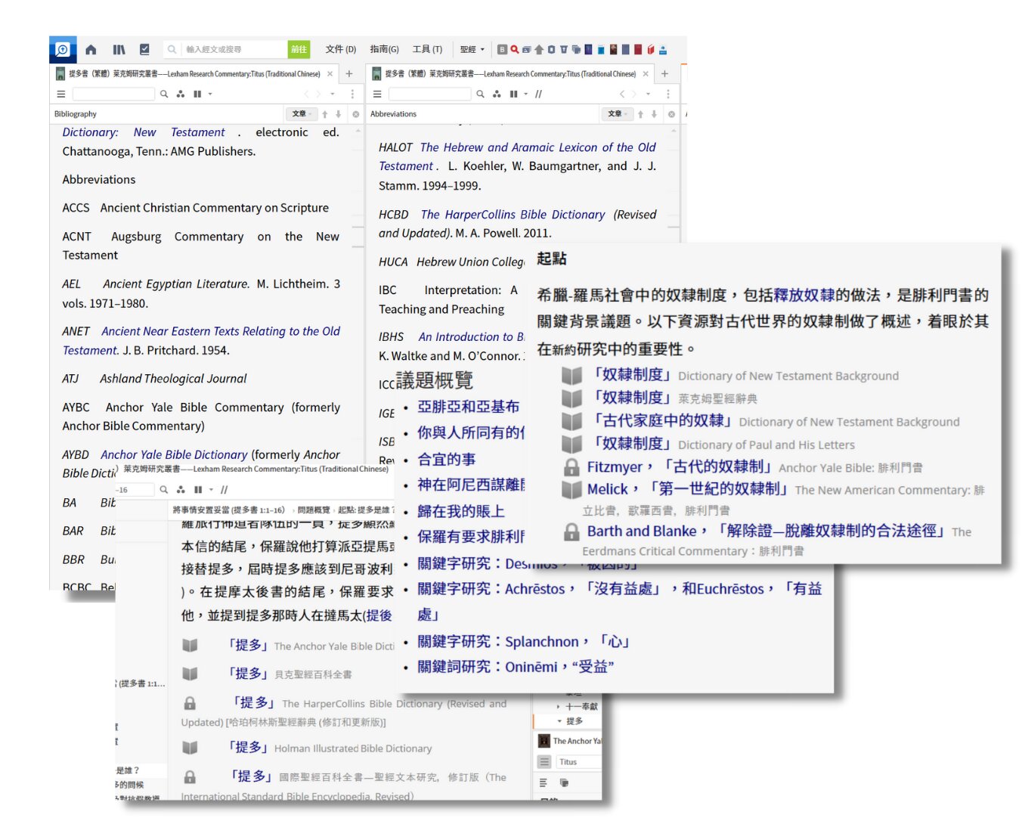Jump to next article in Abbreviations bar

(654, 114)
